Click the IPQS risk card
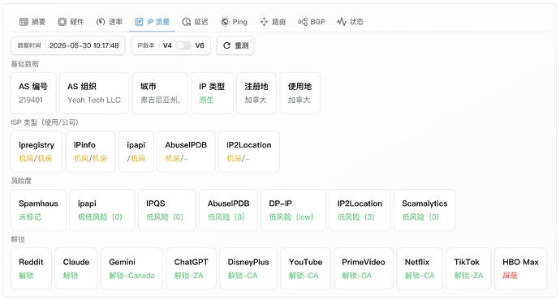560x300 pixels. 167,210
